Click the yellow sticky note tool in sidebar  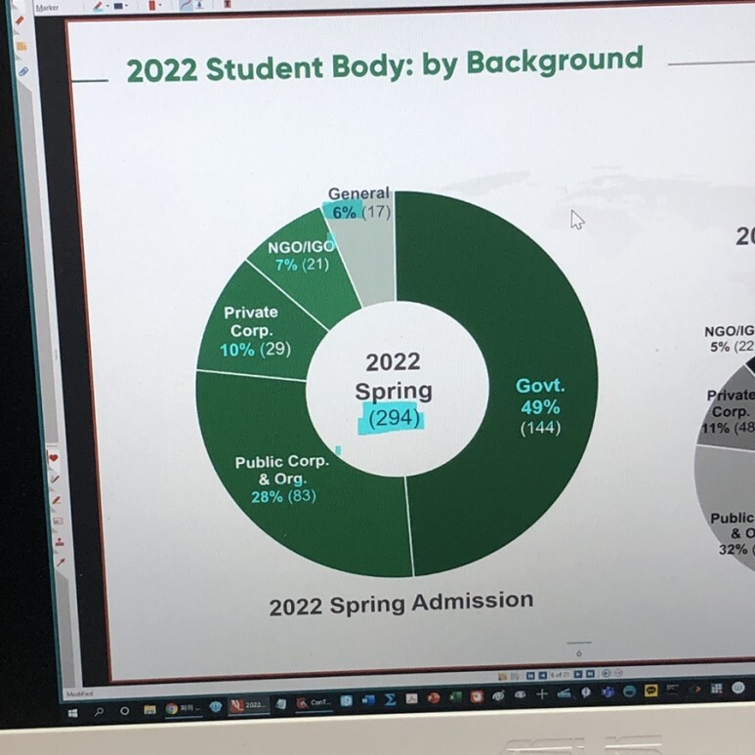[x=21, y=46]
